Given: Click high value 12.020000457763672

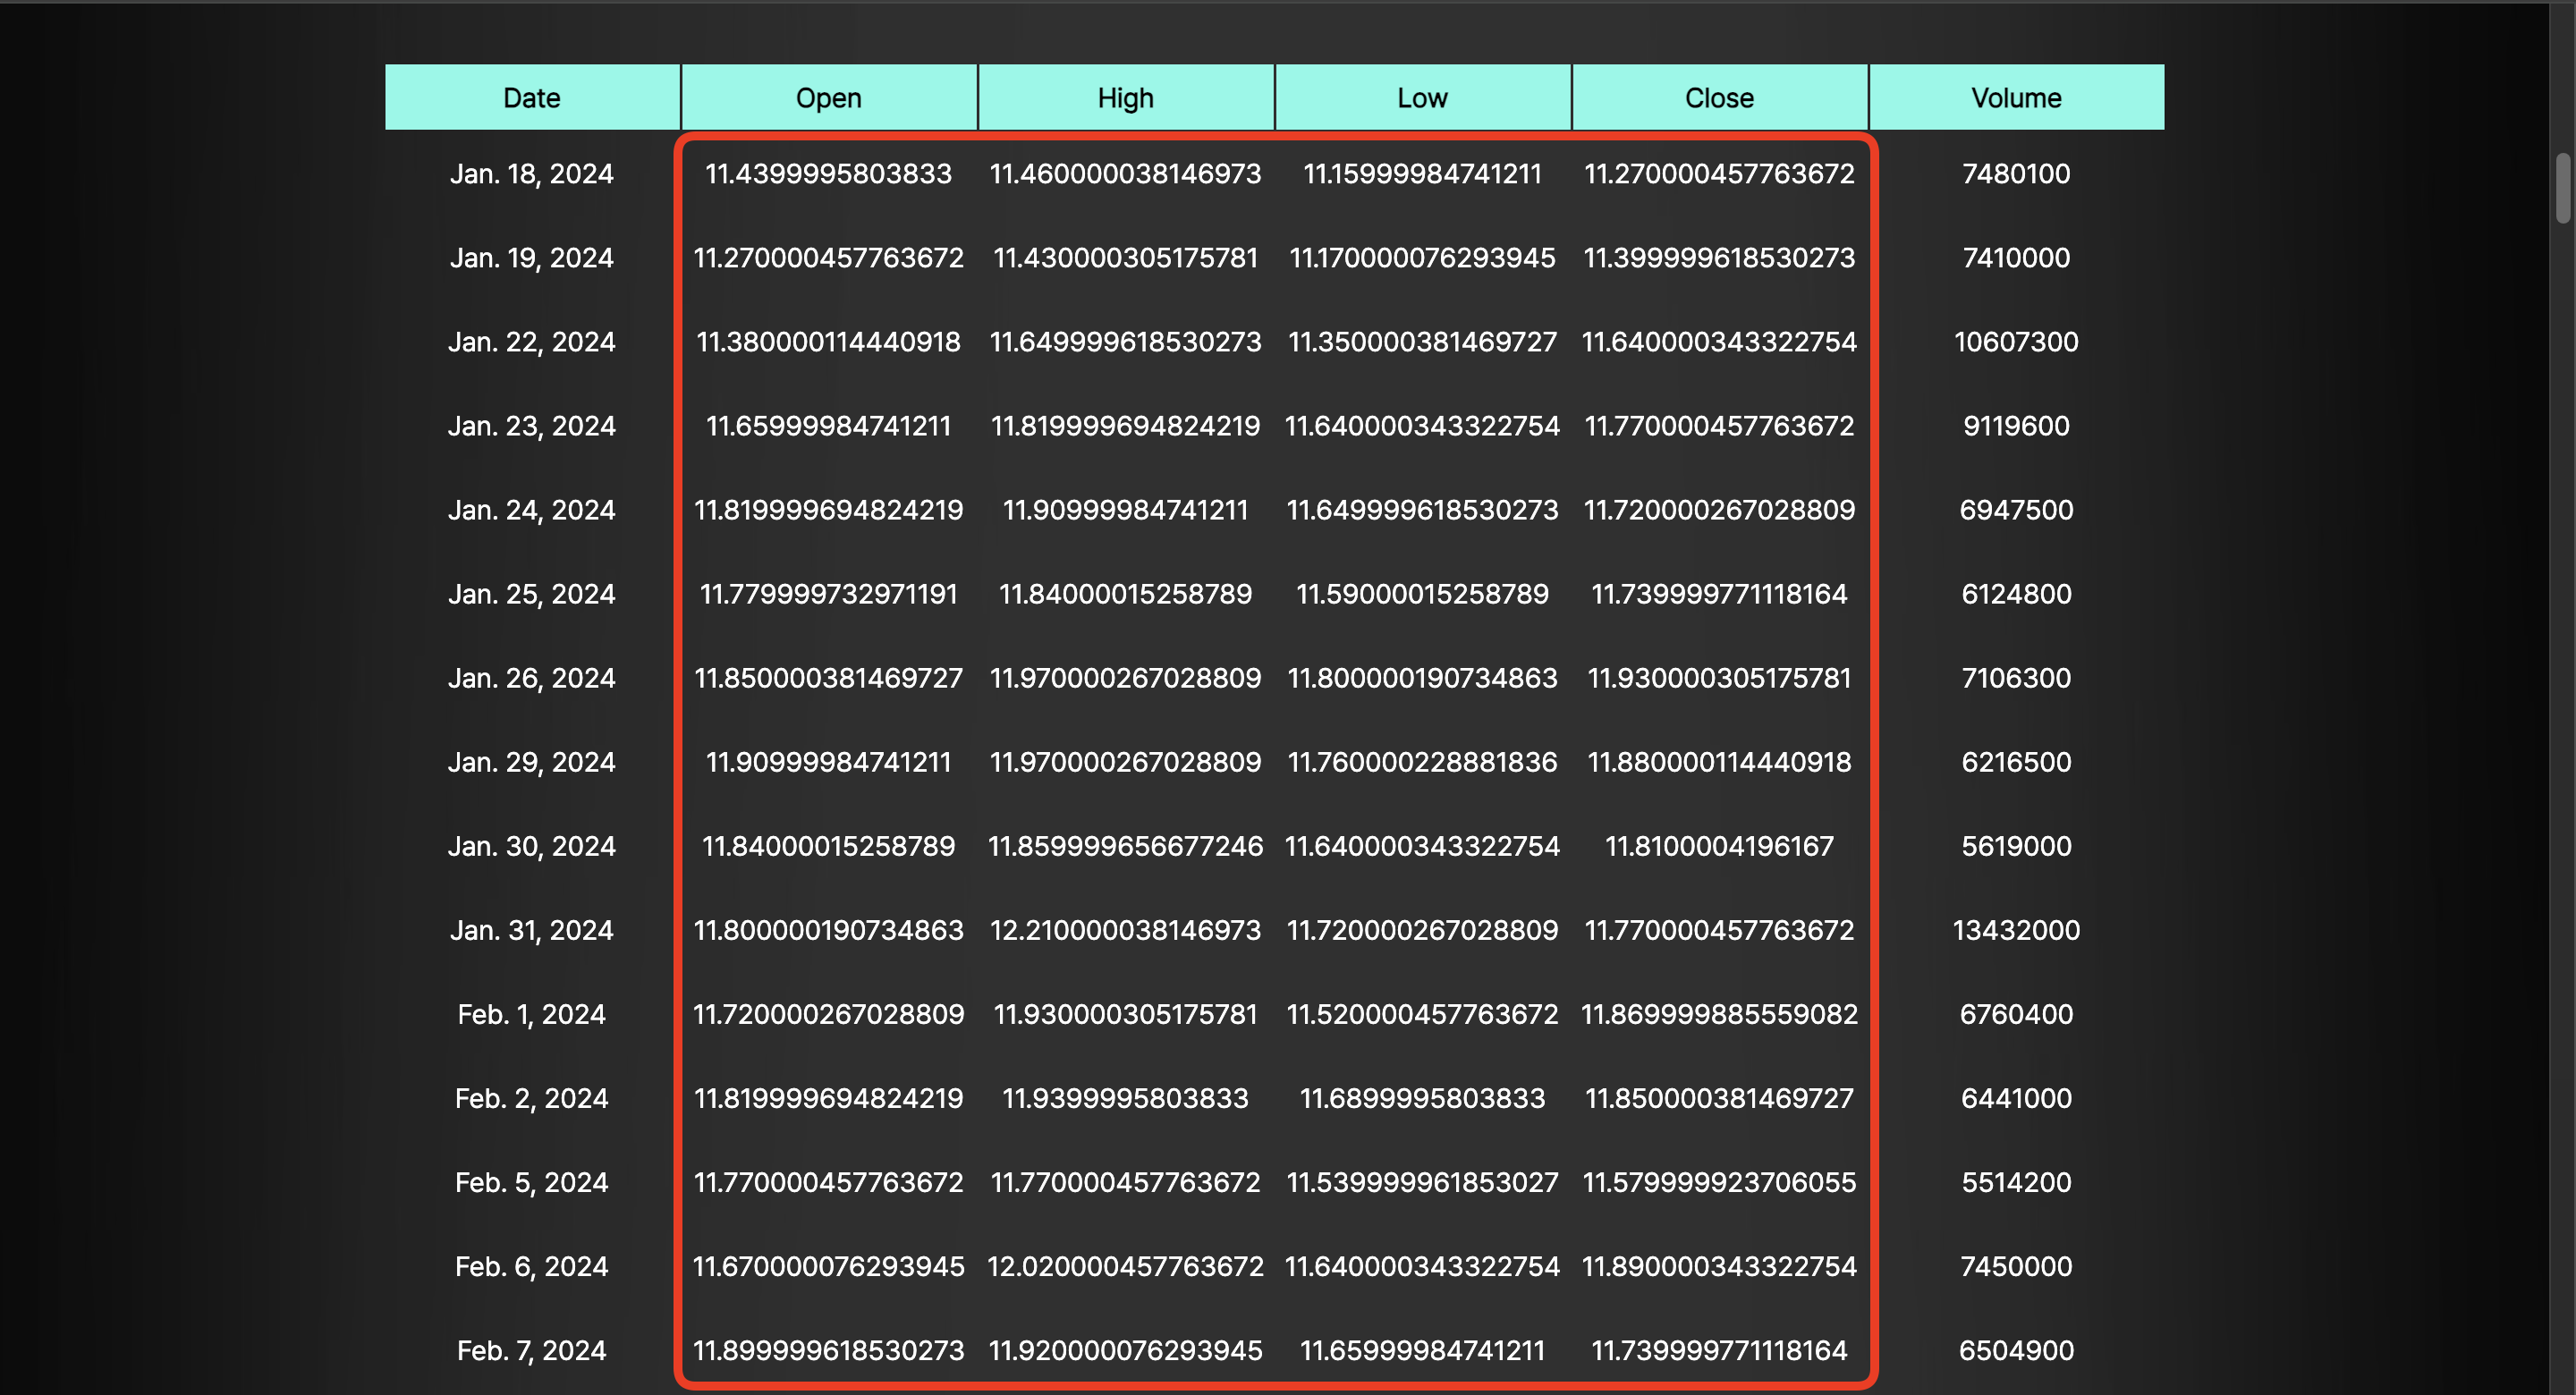Looking at the screenshot, I should click(x=1126, y=1266).
